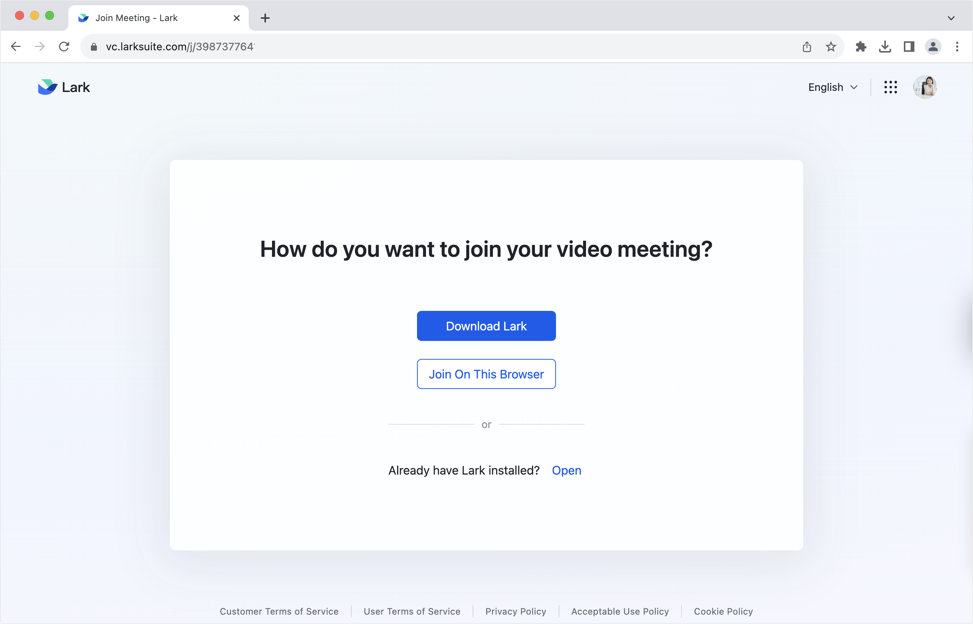Click the user profile avatar photo
973x624 pixels.
coord(925,87)
